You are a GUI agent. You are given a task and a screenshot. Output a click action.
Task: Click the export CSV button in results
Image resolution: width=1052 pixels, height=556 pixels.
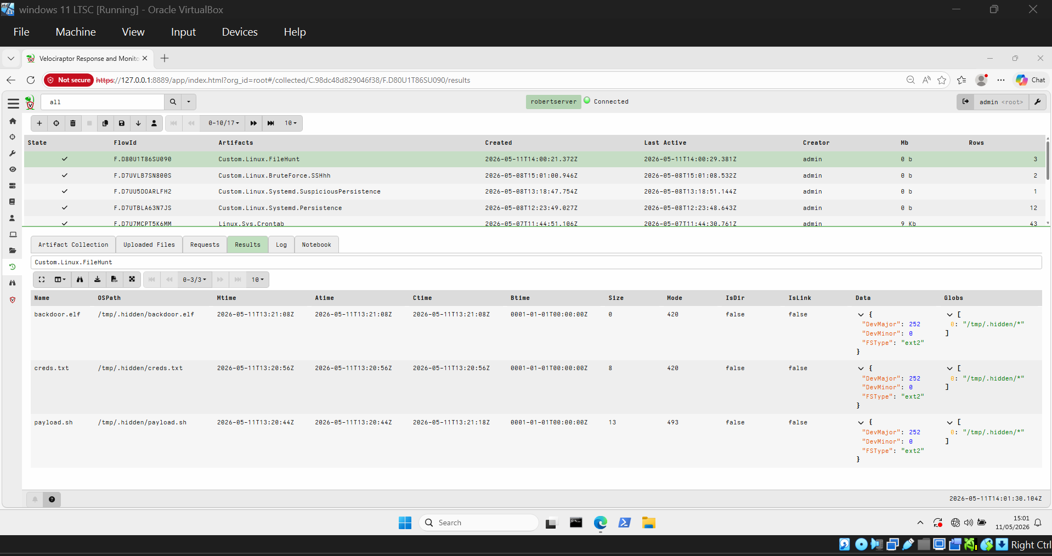114,280
